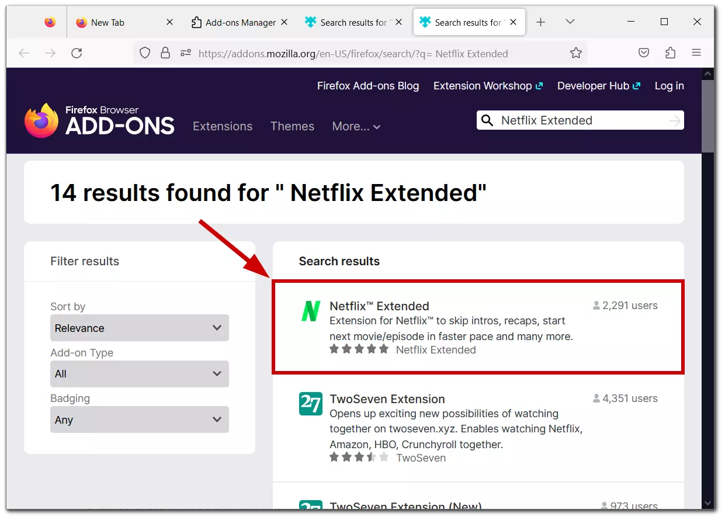This screenshot has height=520, width=725.
Task: Reload the current page
Action: point(77,53)
